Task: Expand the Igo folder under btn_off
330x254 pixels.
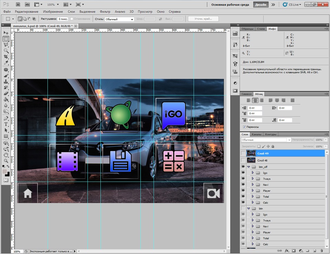Action: [253, 173]
